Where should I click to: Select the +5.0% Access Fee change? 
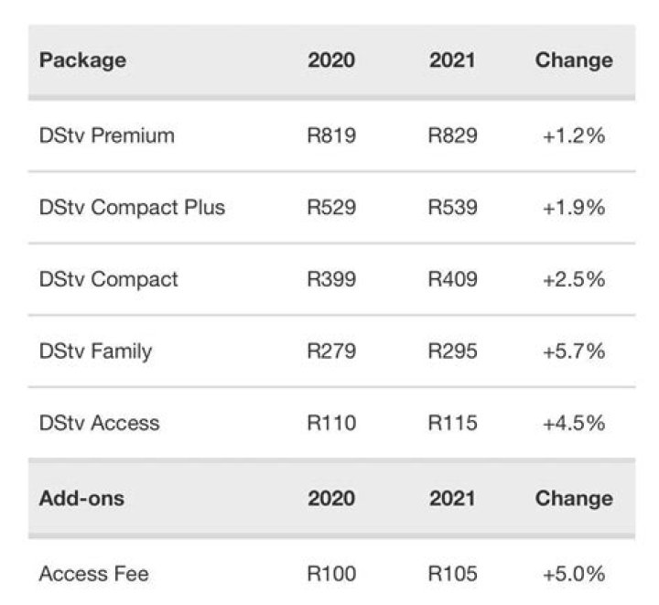click(x=574, y=575)
